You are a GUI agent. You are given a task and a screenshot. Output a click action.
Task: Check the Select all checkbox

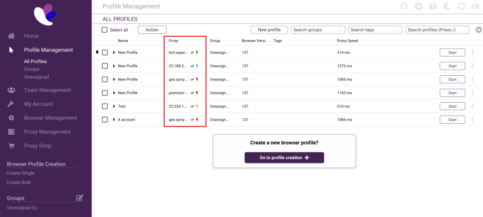point(105,30)
